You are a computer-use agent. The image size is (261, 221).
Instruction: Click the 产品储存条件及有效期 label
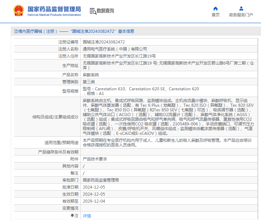point(58,152)
